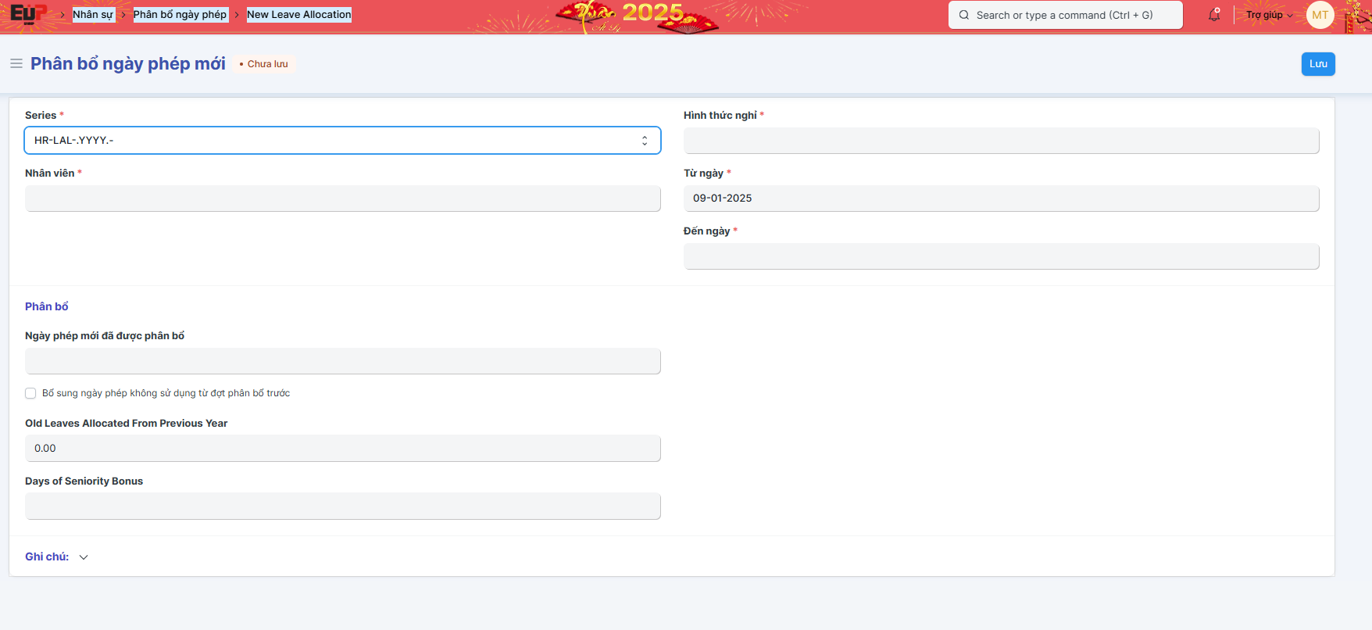Open the notifications bell icon
Screen dimensions: 1372x630
click(x=1214, y=15)
